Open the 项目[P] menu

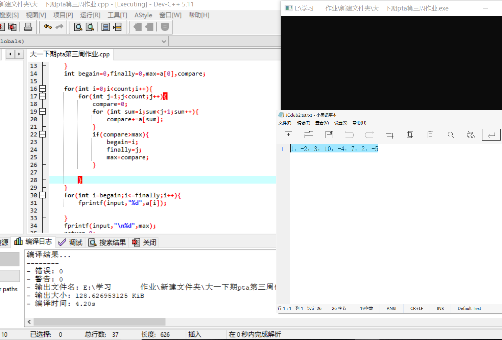63,15
